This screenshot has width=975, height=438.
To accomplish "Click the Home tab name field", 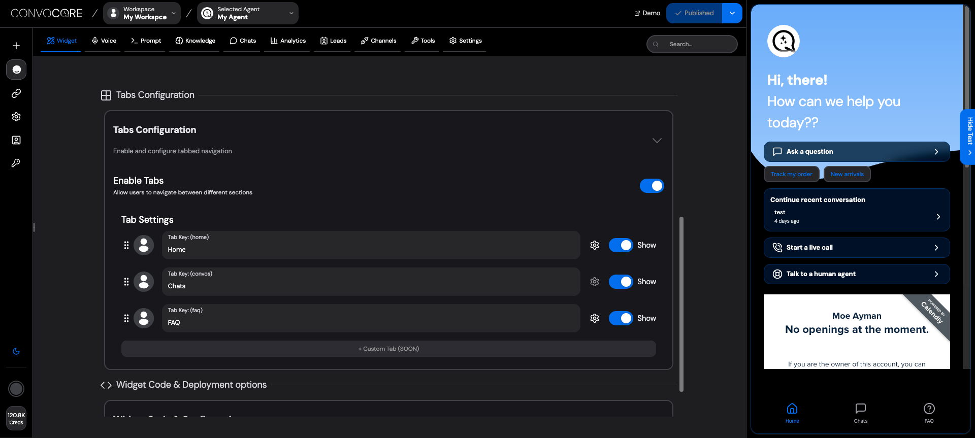I will tap(371, 245).
